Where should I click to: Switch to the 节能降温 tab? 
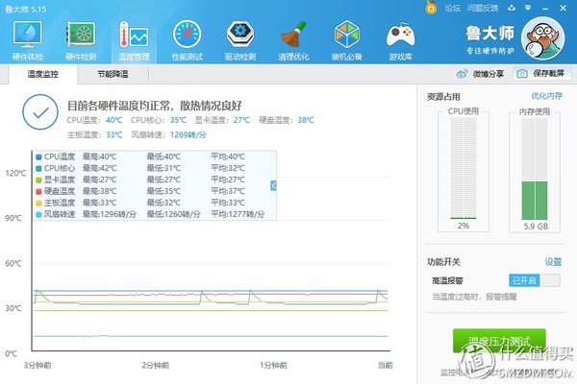point(113,74)
